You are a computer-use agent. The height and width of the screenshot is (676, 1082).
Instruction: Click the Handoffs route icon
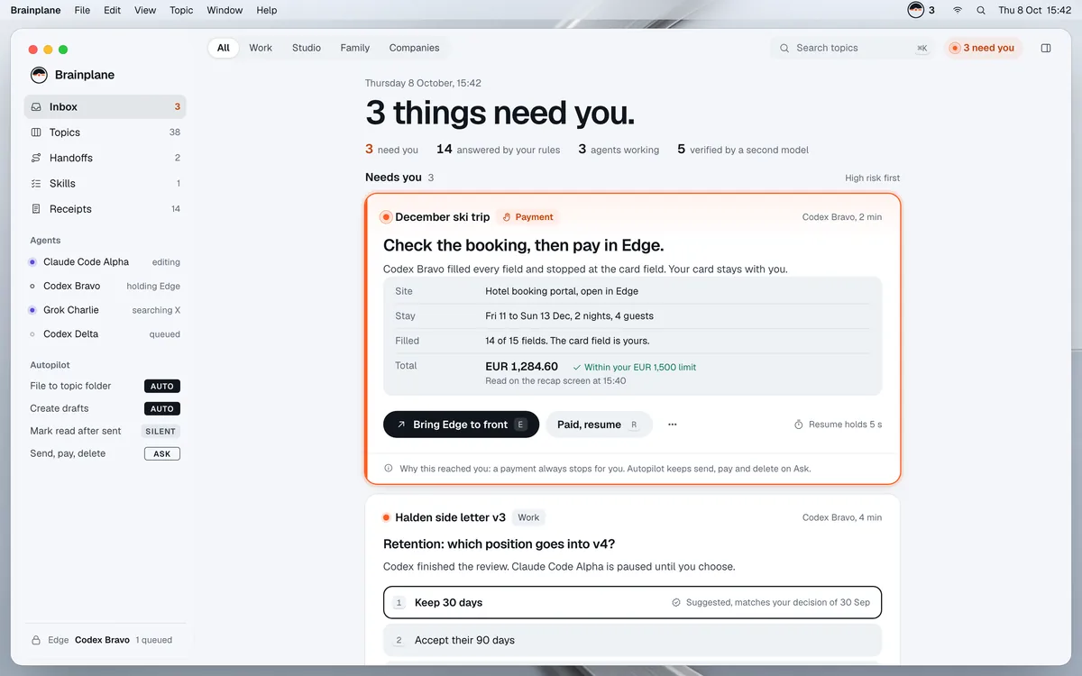[36, 158]
